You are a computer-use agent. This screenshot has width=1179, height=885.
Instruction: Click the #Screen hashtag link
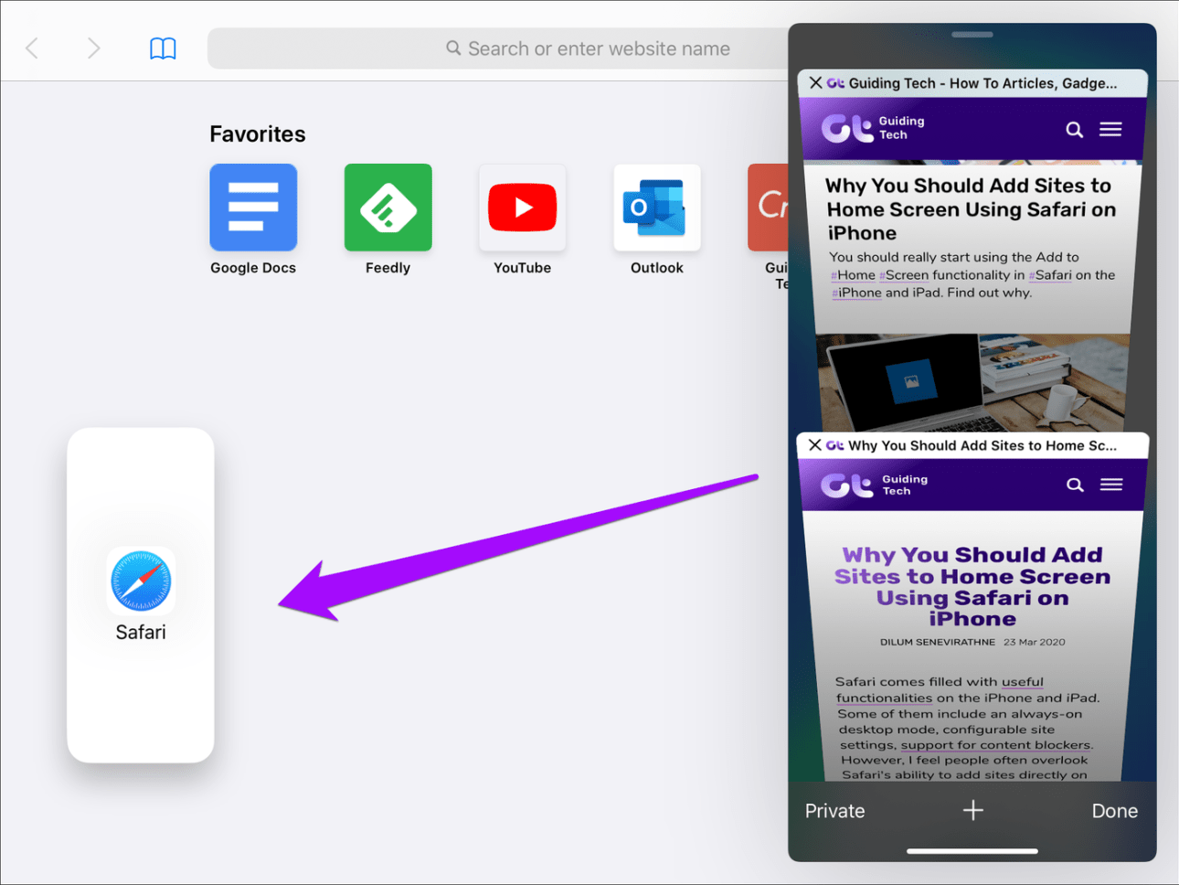[x=904, y=275]
